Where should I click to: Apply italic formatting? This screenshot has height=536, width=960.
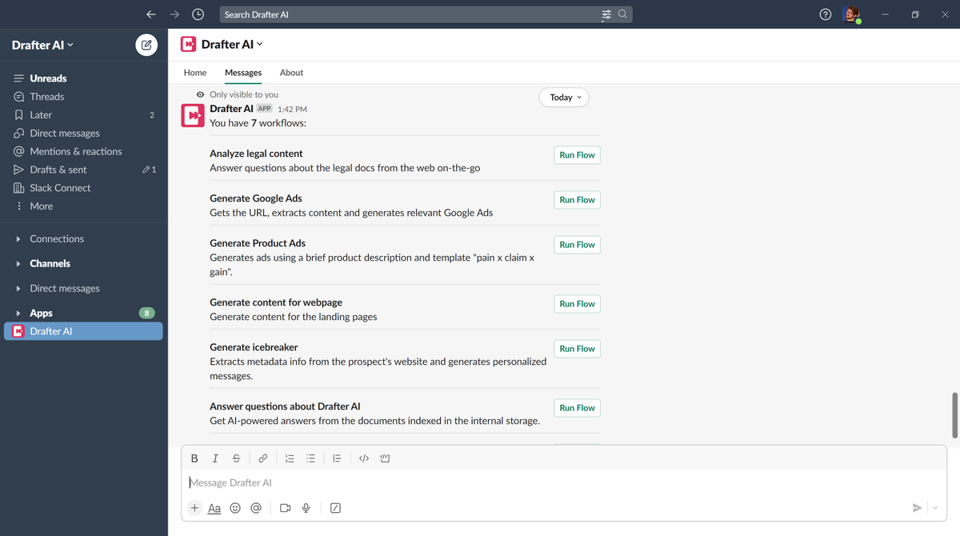[215, 458]
